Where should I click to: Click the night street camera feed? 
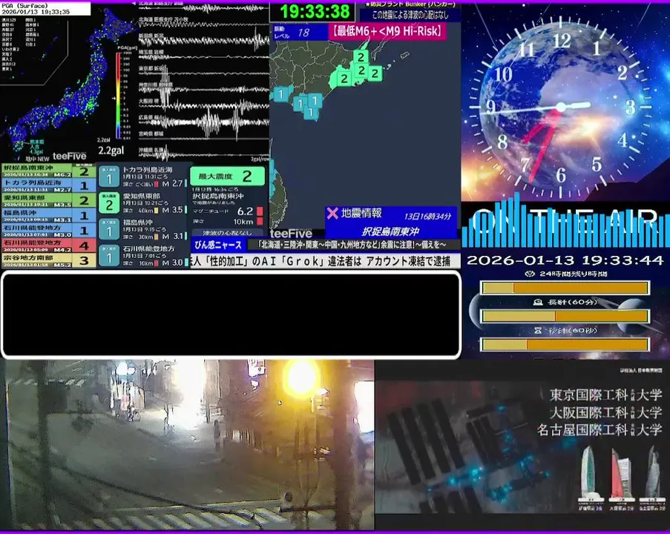pos(187,445)
